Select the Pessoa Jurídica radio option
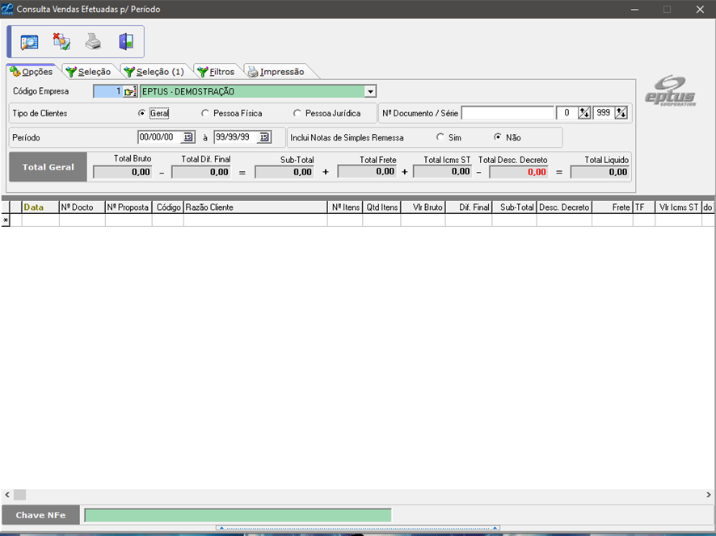 click(297, 114)
